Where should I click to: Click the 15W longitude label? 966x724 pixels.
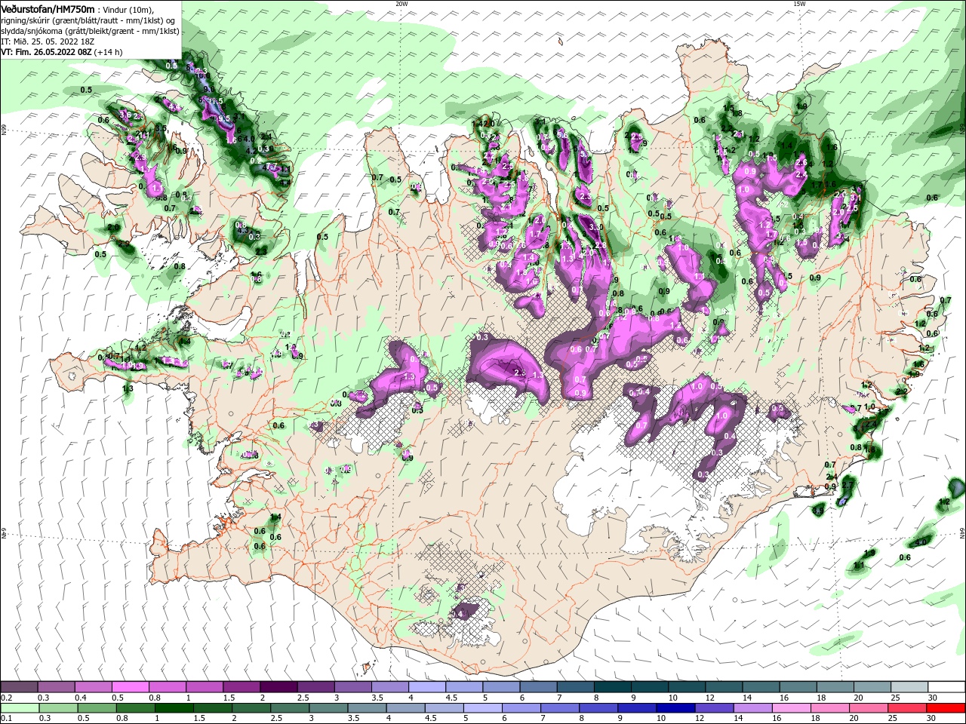tap(799, 3)
